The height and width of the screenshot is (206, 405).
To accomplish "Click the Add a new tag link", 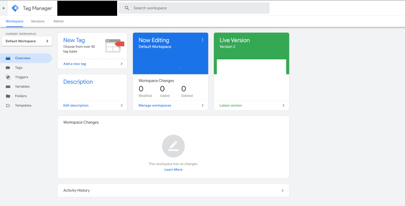I will (x=75, y=64).
